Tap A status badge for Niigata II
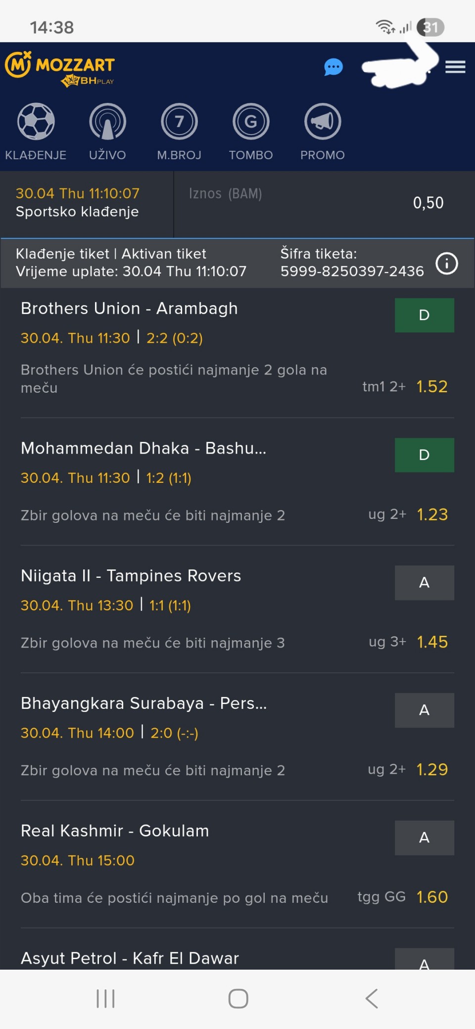The image size is (475, 1029). point(424,583)
